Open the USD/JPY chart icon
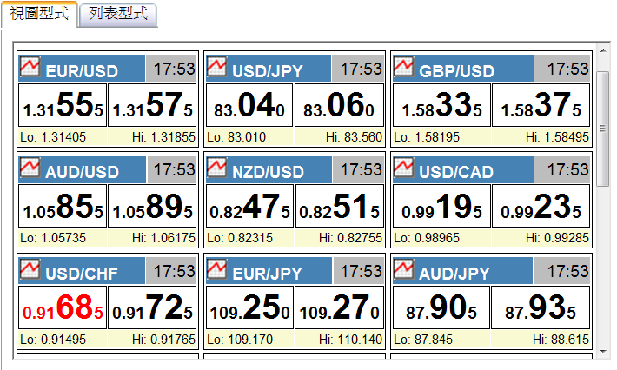This screenshot has height=370, width=617. [217, 67]
